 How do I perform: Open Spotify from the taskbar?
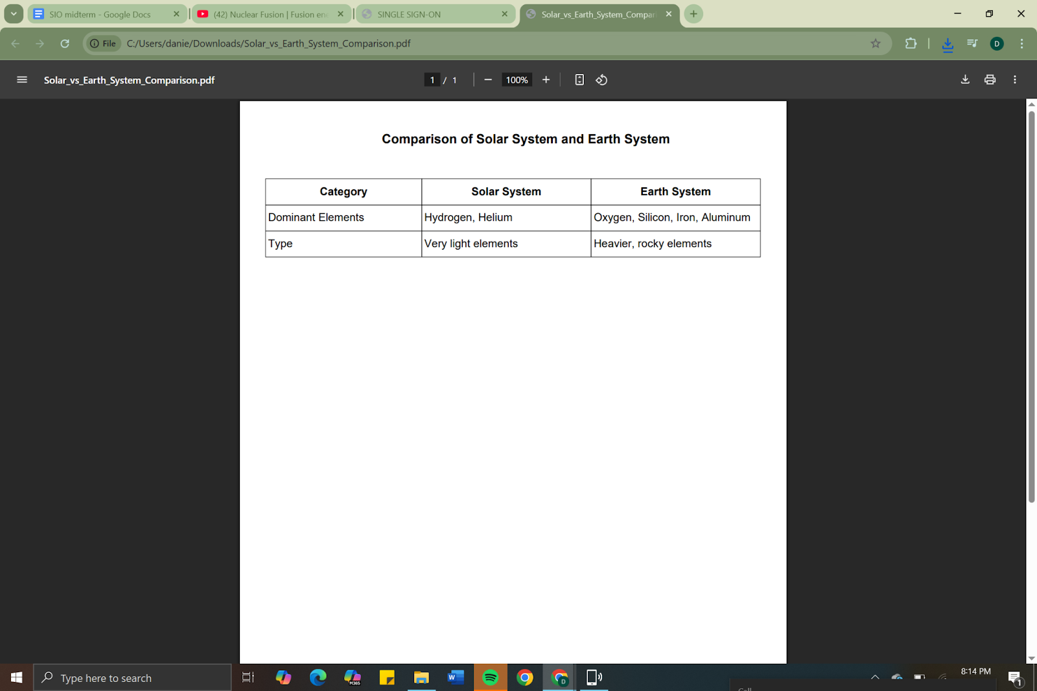point(491,677)
